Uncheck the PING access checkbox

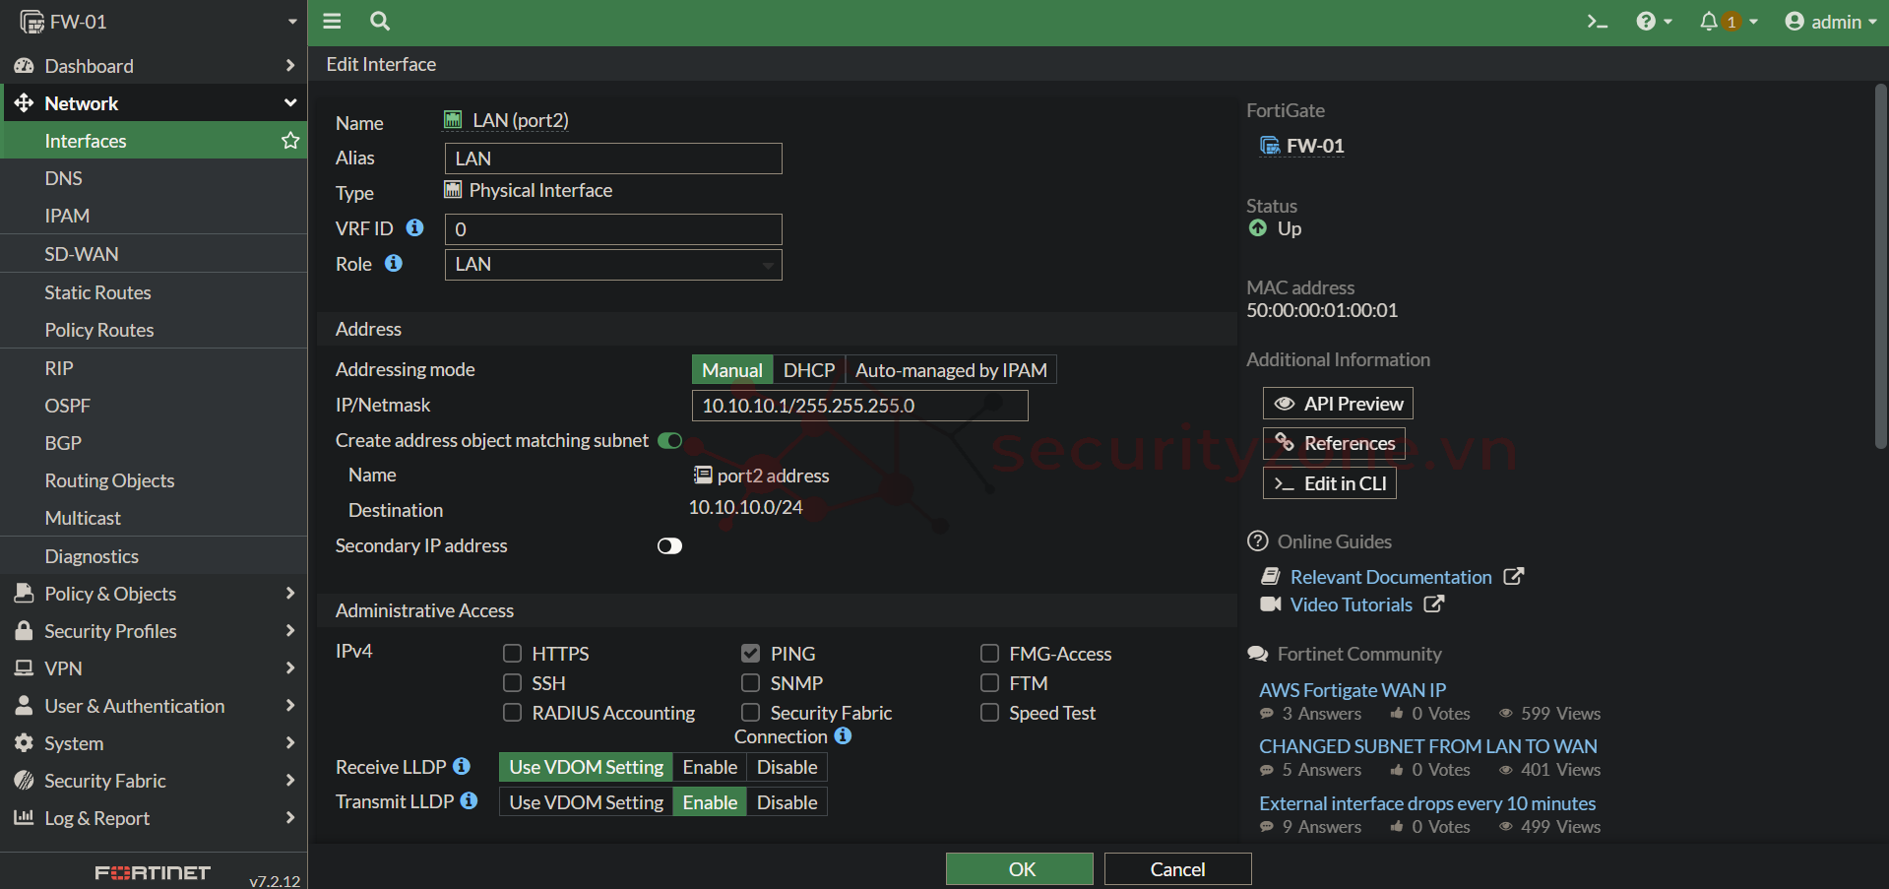click(x=750, y=654)
